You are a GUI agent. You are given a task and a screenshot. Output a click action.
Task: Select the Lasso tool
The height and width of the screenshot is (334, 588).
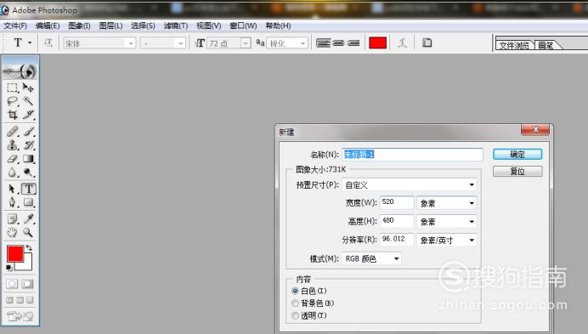[x=13, y=101]
